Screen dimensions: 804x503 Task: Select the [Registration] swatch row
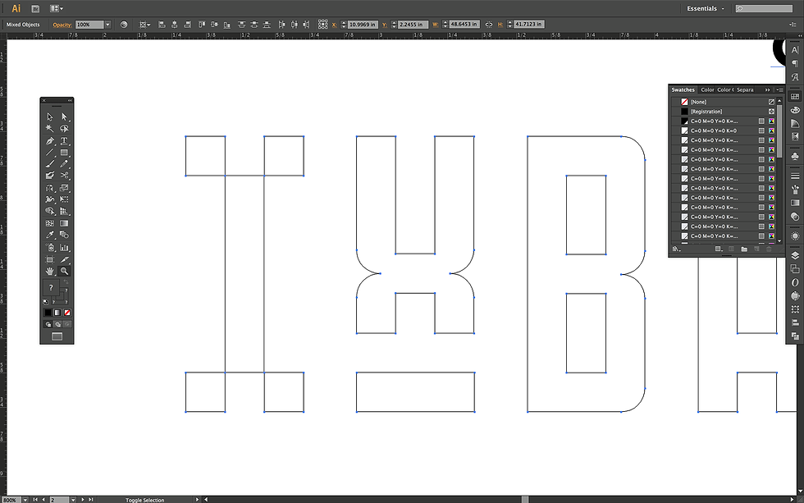(724, 112)
